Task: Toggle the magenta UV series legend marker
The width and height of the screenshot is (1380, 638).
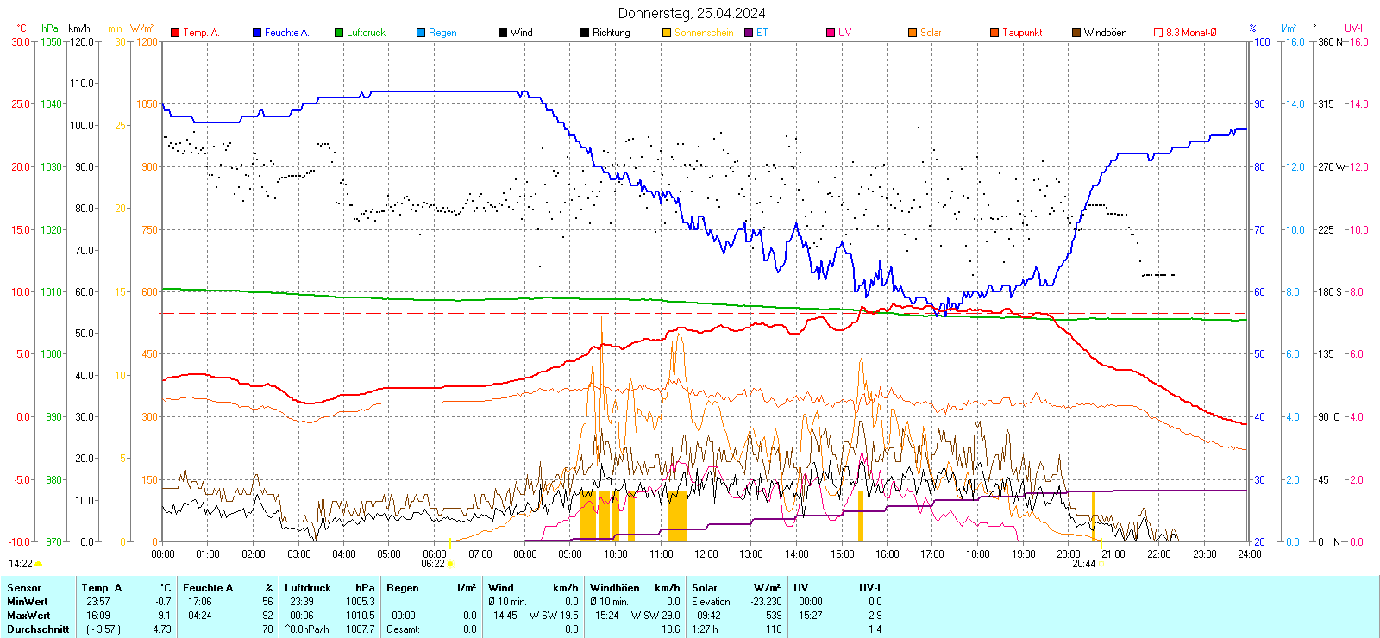Action: coord(831,33)
